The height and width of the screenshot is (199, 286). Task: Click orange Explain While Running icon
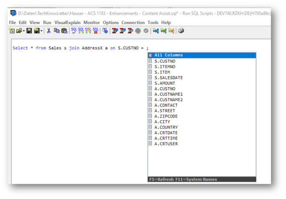click(171, 31)
